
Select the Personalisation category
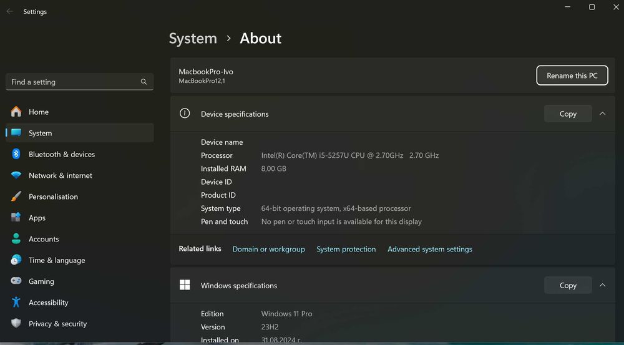click(x=80, y=197)
